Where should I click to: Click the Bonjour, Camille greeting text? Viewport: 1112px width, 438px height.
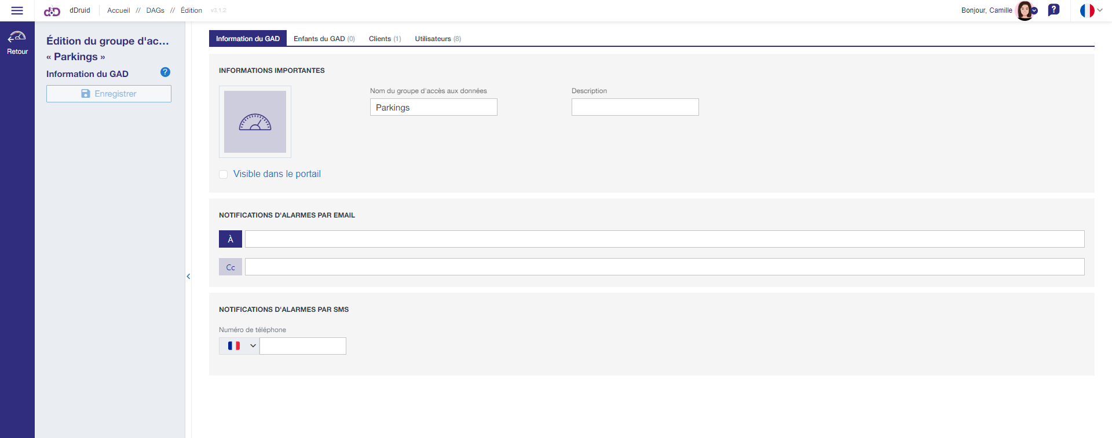coord(987,10)
